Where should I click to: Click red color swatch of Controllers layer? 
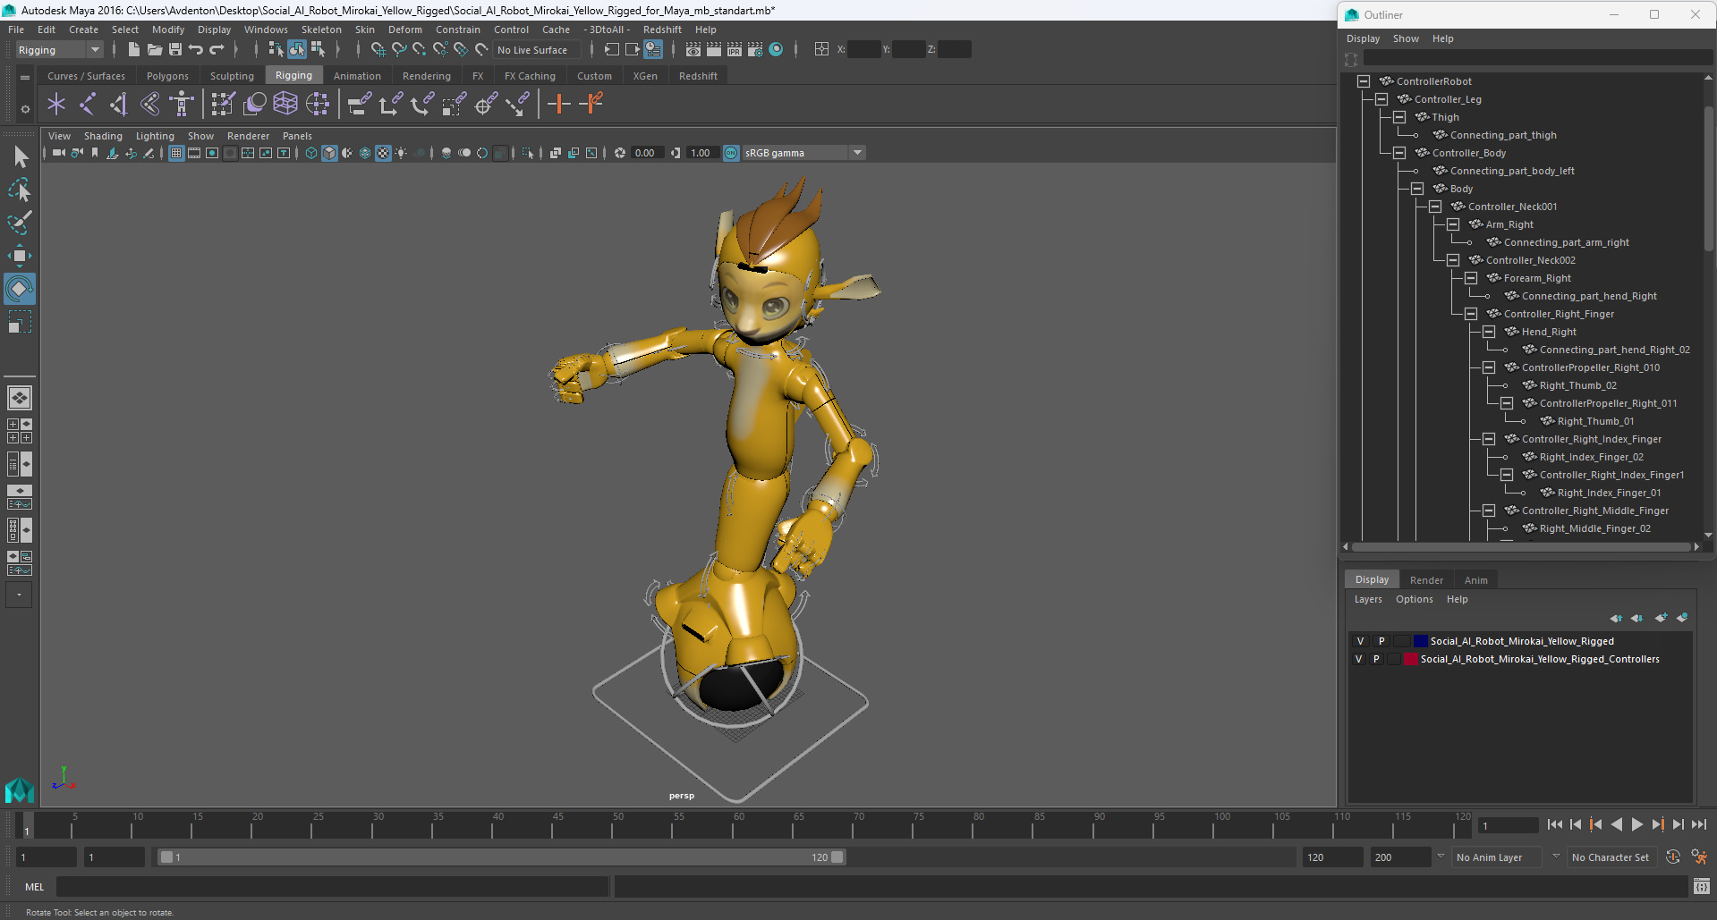(x=1411, y=659)
